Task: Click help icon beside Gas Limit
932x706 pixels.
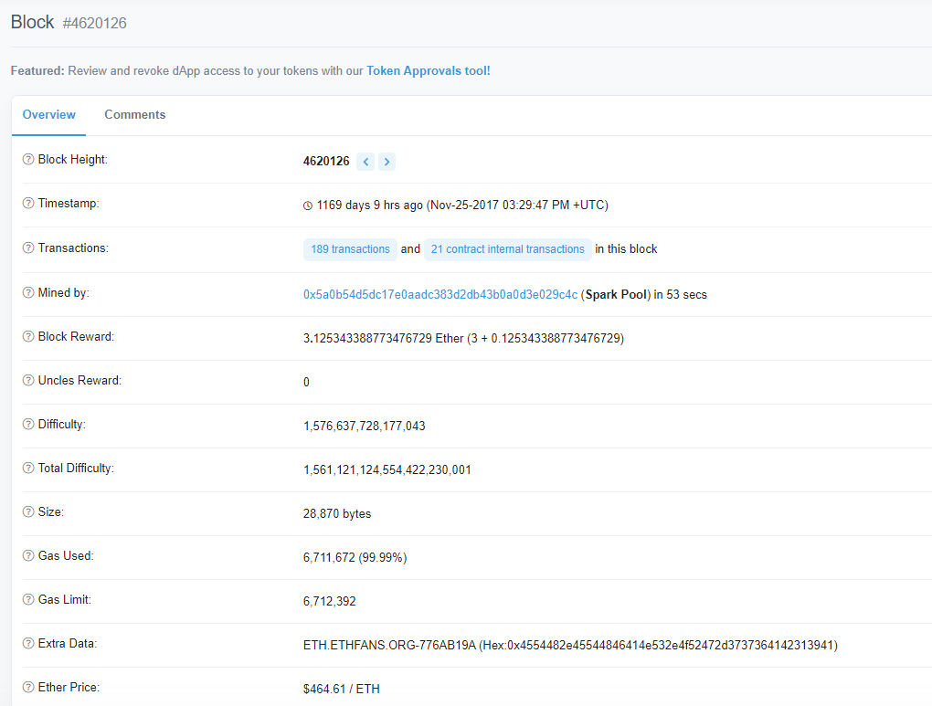Action: [x=28, y=600]
